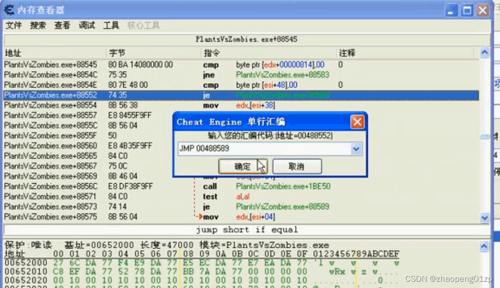
Task: Click the JMP 00488589 input field
Action: tap(264, 149)
